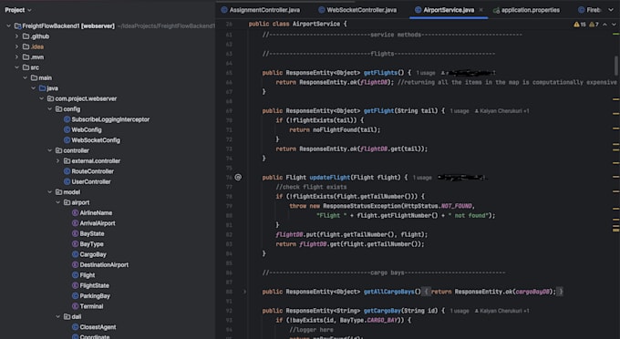
Task: Click the WebConfig class icon
Action: 67,129
